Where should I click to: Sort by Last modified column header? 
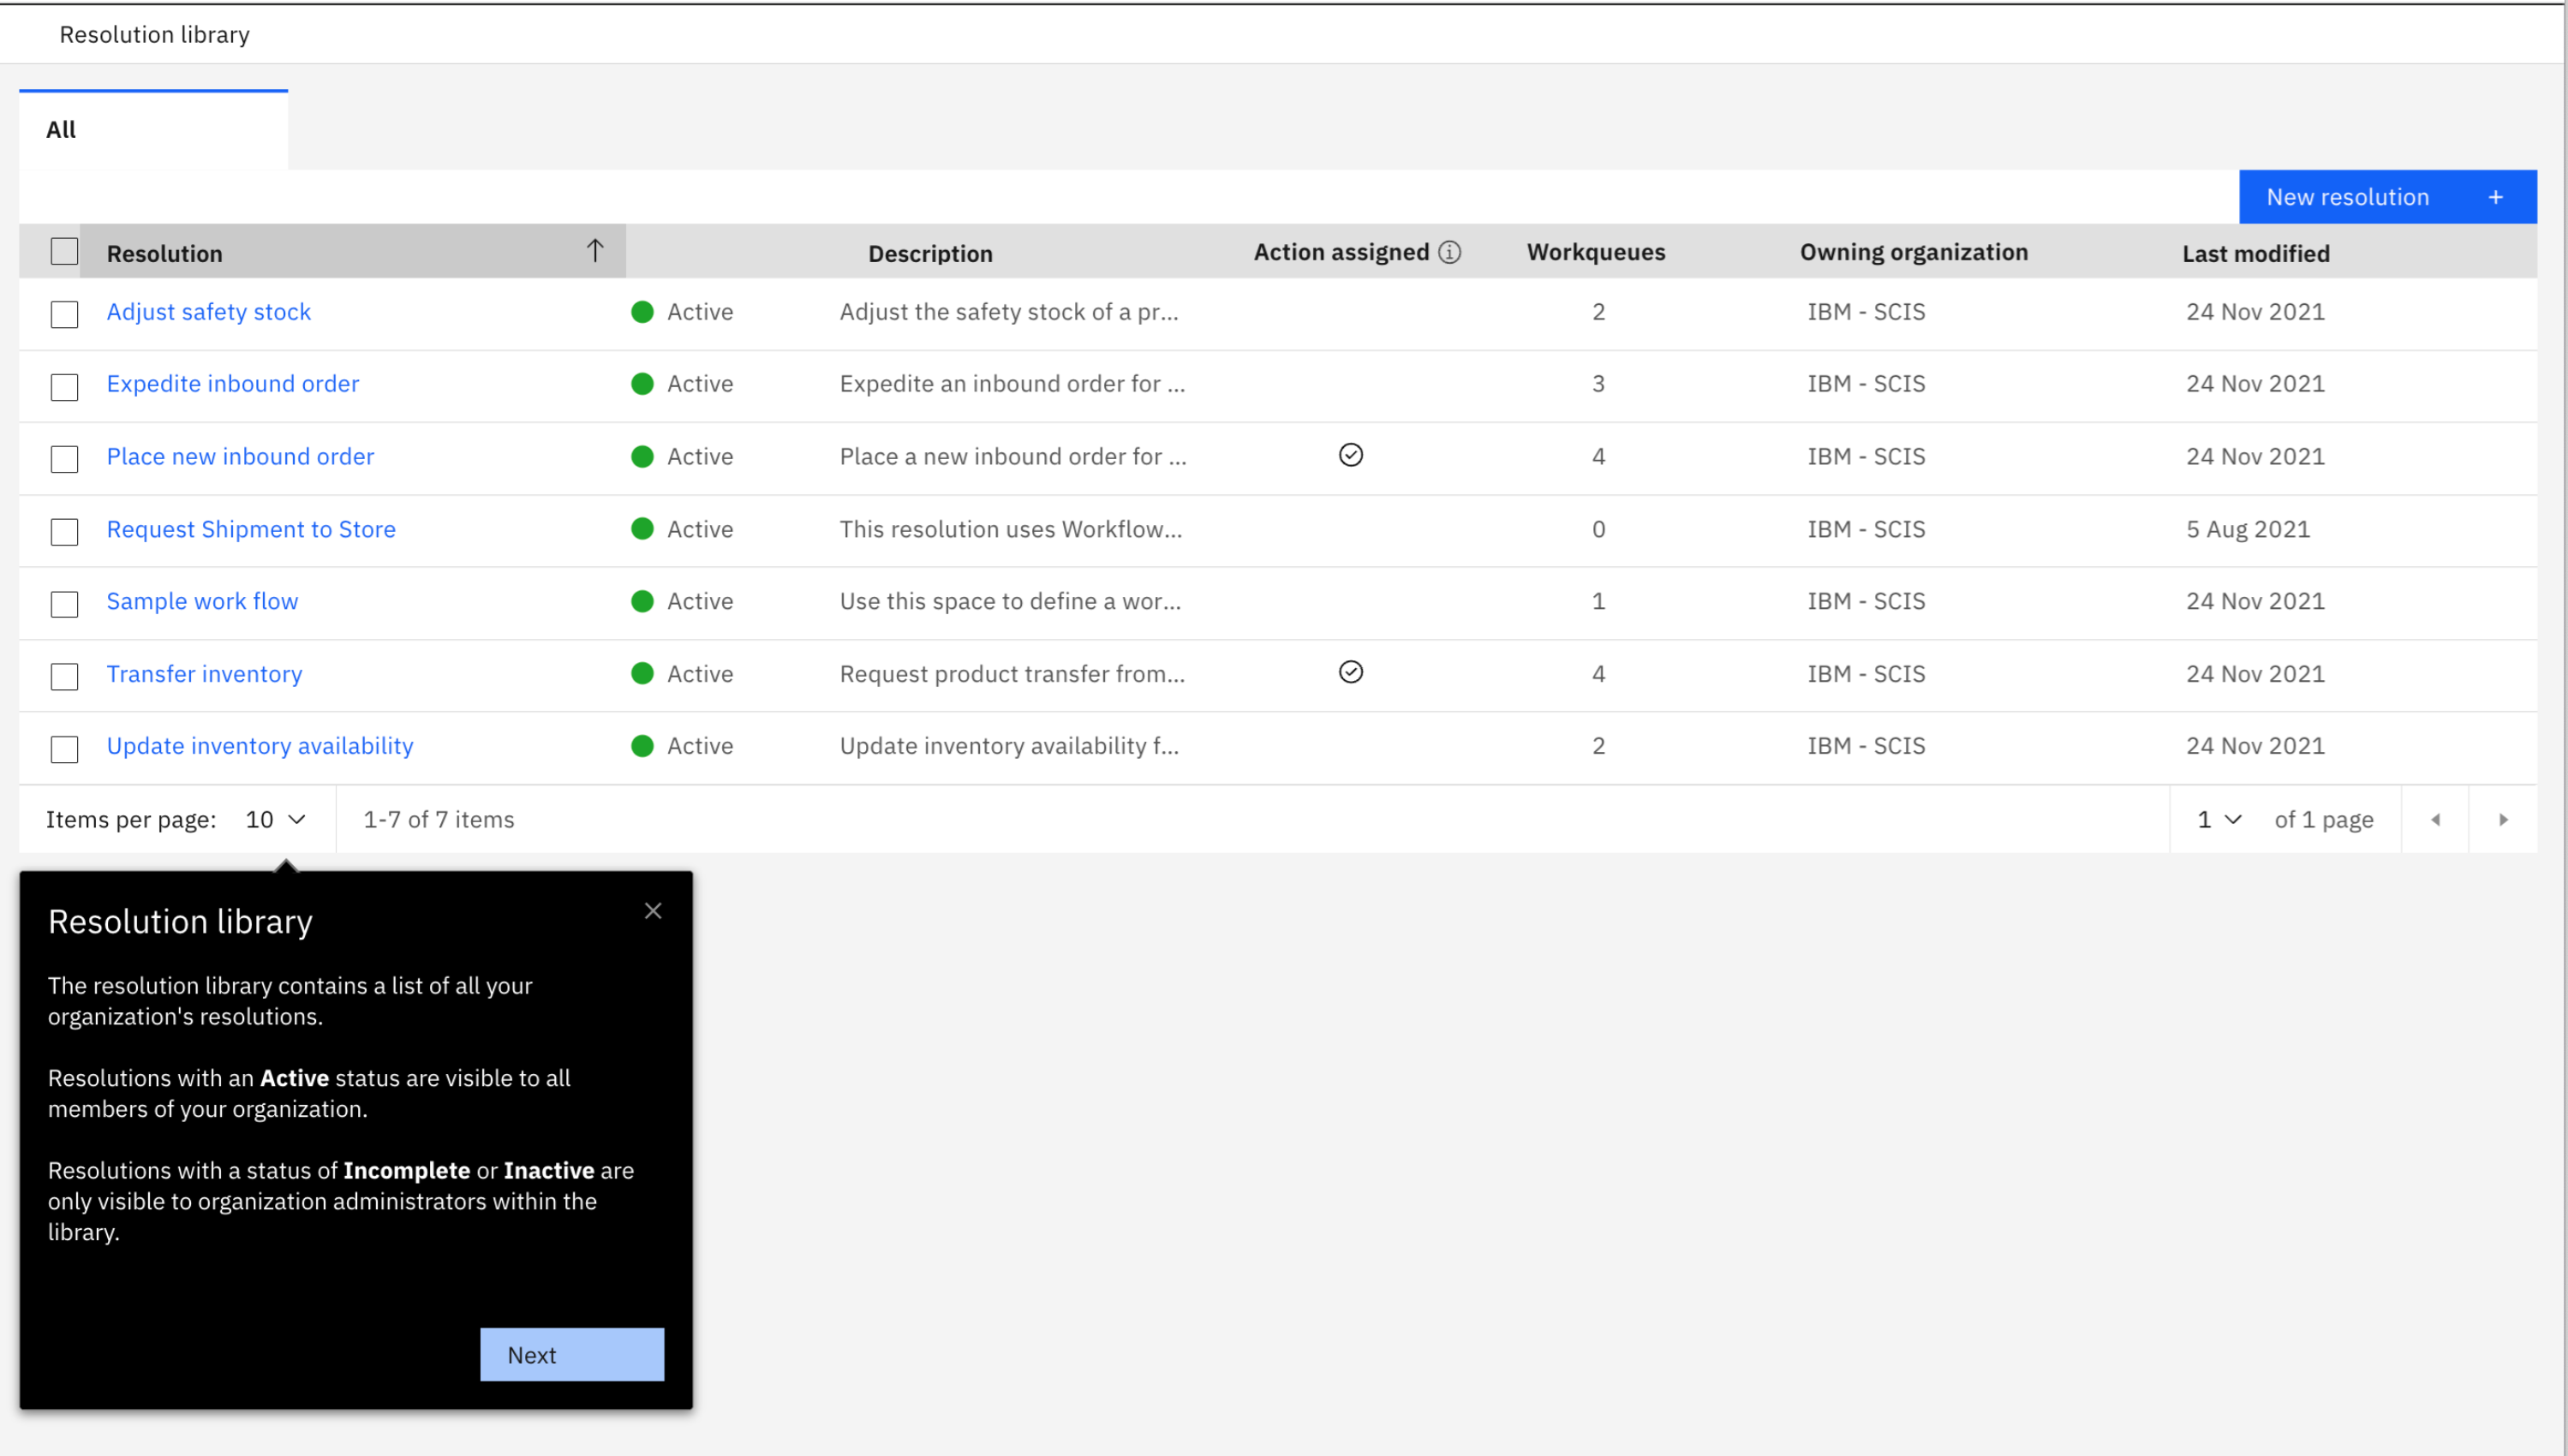tap(2255, 253)
